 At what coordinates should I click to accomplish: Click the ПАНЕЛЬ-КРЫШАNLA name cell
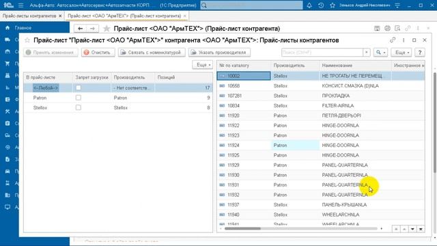pos(355,205)
